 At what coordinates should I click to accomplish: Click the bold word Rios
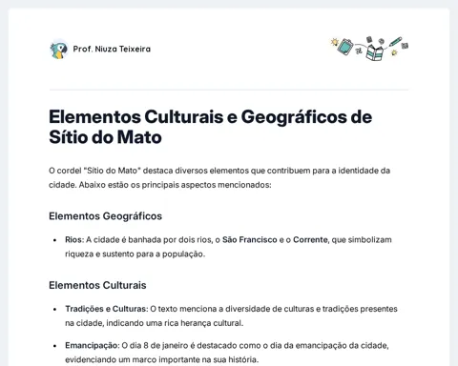point(73,239)
